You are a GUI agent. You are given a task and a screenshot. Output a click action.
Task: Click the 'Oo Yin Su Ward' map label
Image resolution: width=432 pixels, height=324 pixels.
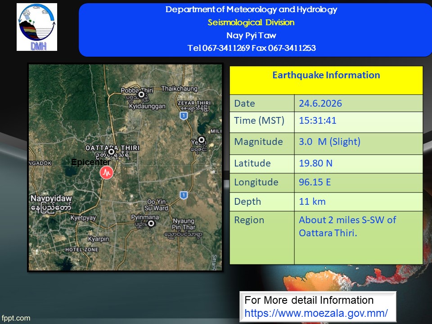[156, 205]
